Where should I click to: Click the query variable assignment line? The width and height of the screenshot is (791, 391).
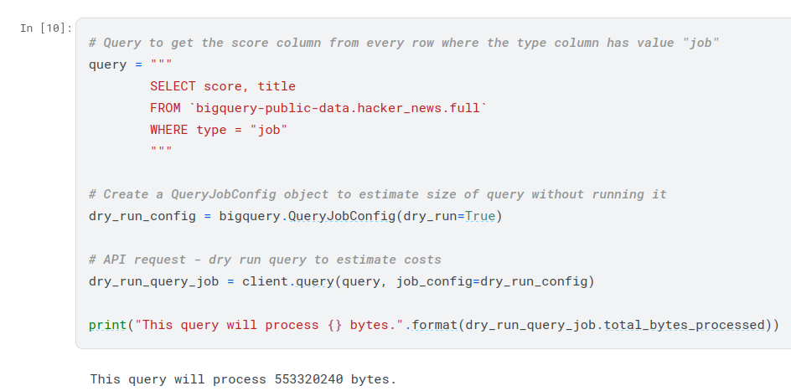(x=130, y=64)
